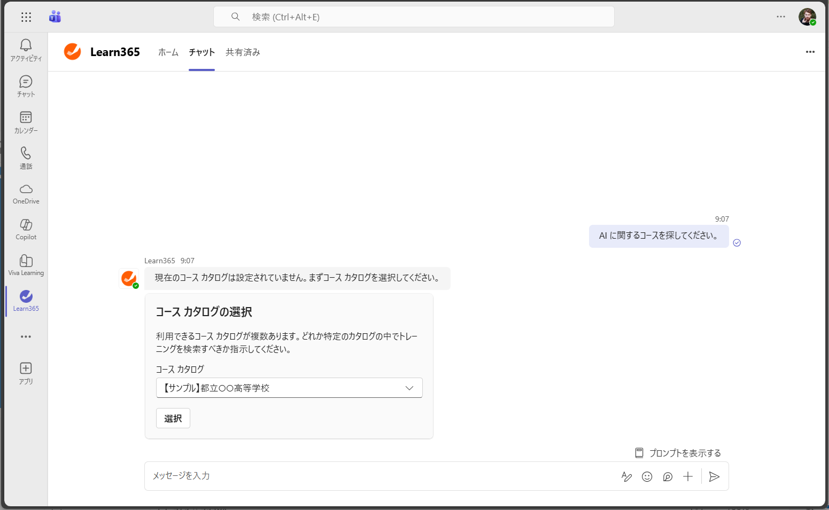Viewport: 829px width, 510px height.
Task: Switch to the チャット tab
Action: (x=202, y=52)
